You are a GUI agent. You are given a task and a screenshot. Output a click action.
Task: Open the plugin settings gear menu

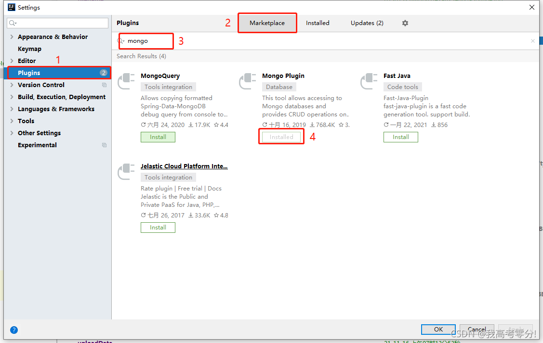pos(405,23)
